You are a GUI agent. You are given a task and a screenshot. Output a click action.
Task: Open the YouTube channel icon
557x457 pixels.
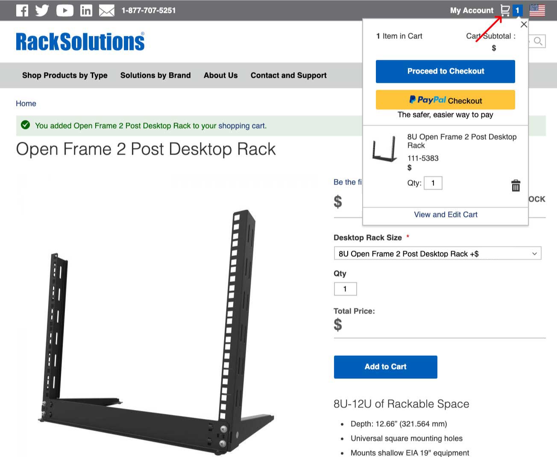tap(65, 10)
